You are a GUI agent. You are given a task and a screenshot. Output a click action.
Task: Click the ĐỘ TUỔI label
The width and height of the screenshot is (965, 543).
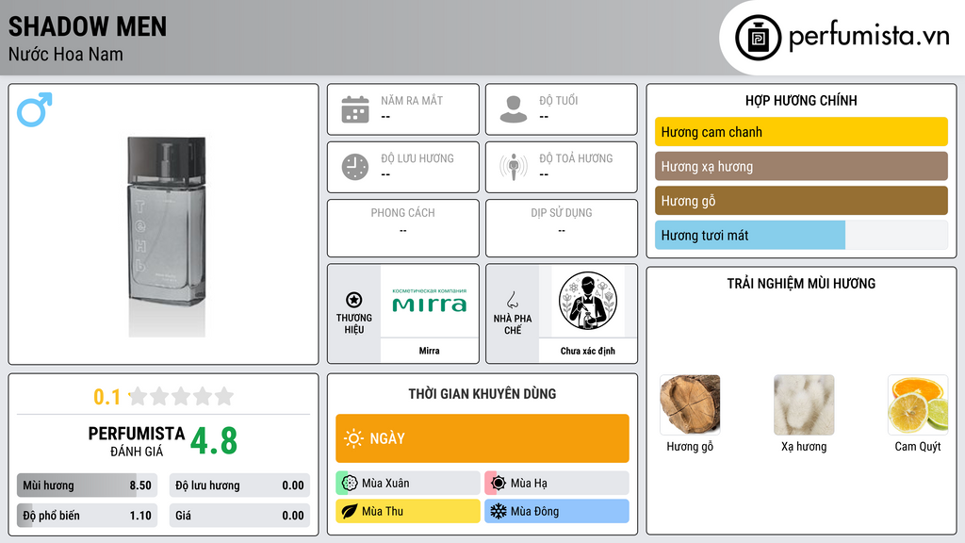pyautogui.click(x=559, y=100)
